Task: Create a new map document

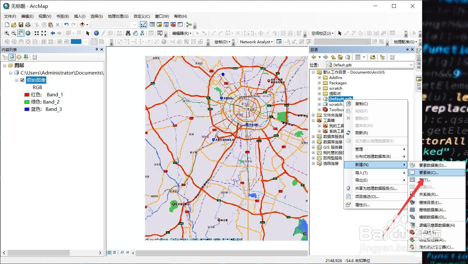Action: click(x=7, y=25)
